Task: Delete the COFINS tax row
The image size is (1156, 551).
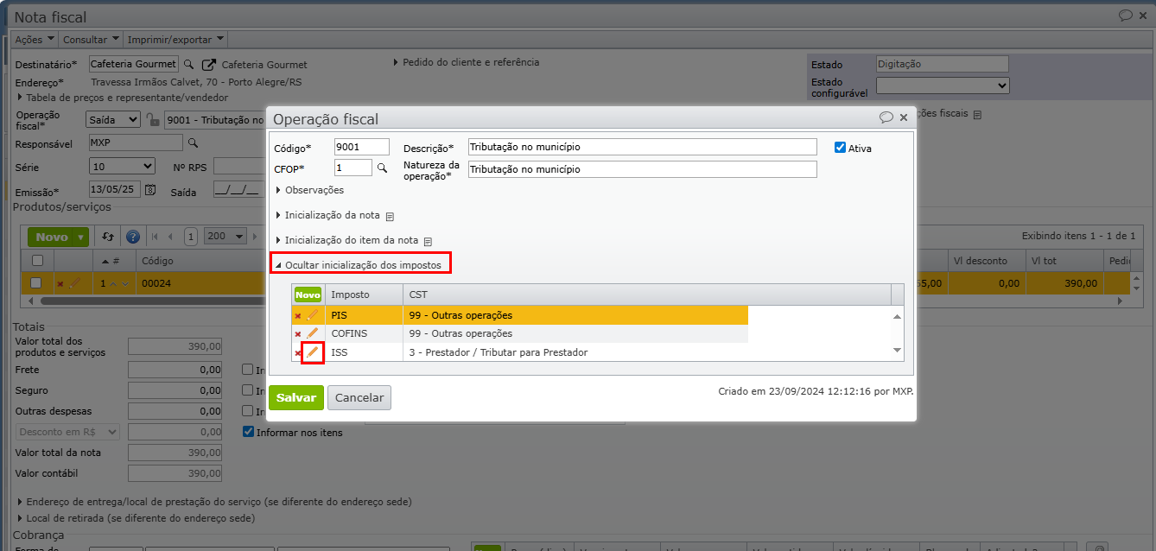Action: point(298,334)
